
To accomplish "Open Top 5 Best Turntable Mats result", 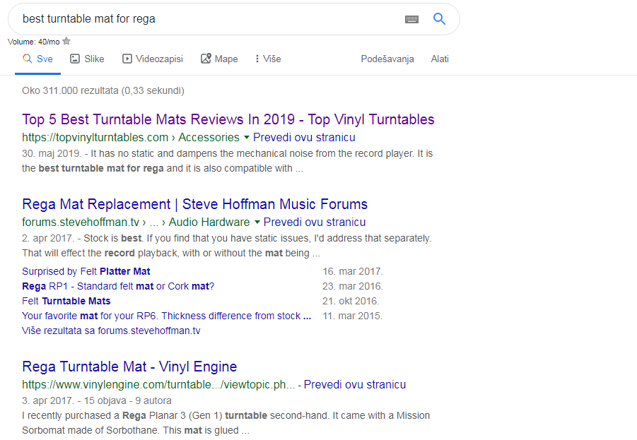I will (x=228, y=119).
